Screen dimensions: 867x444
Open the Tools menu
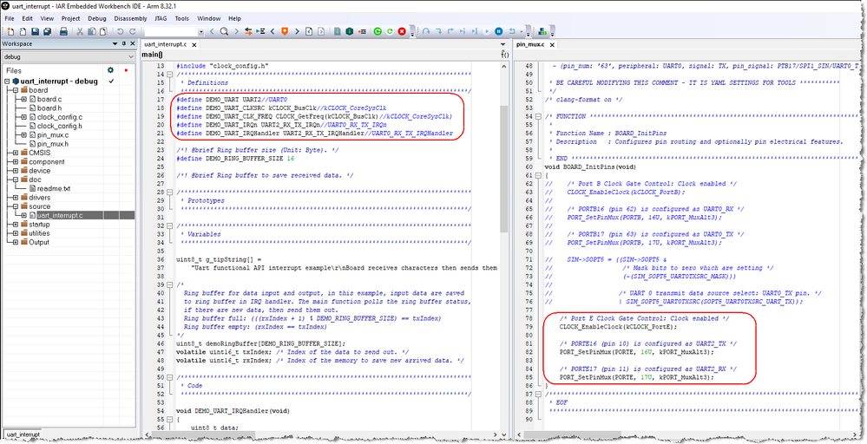pos(182,18)
